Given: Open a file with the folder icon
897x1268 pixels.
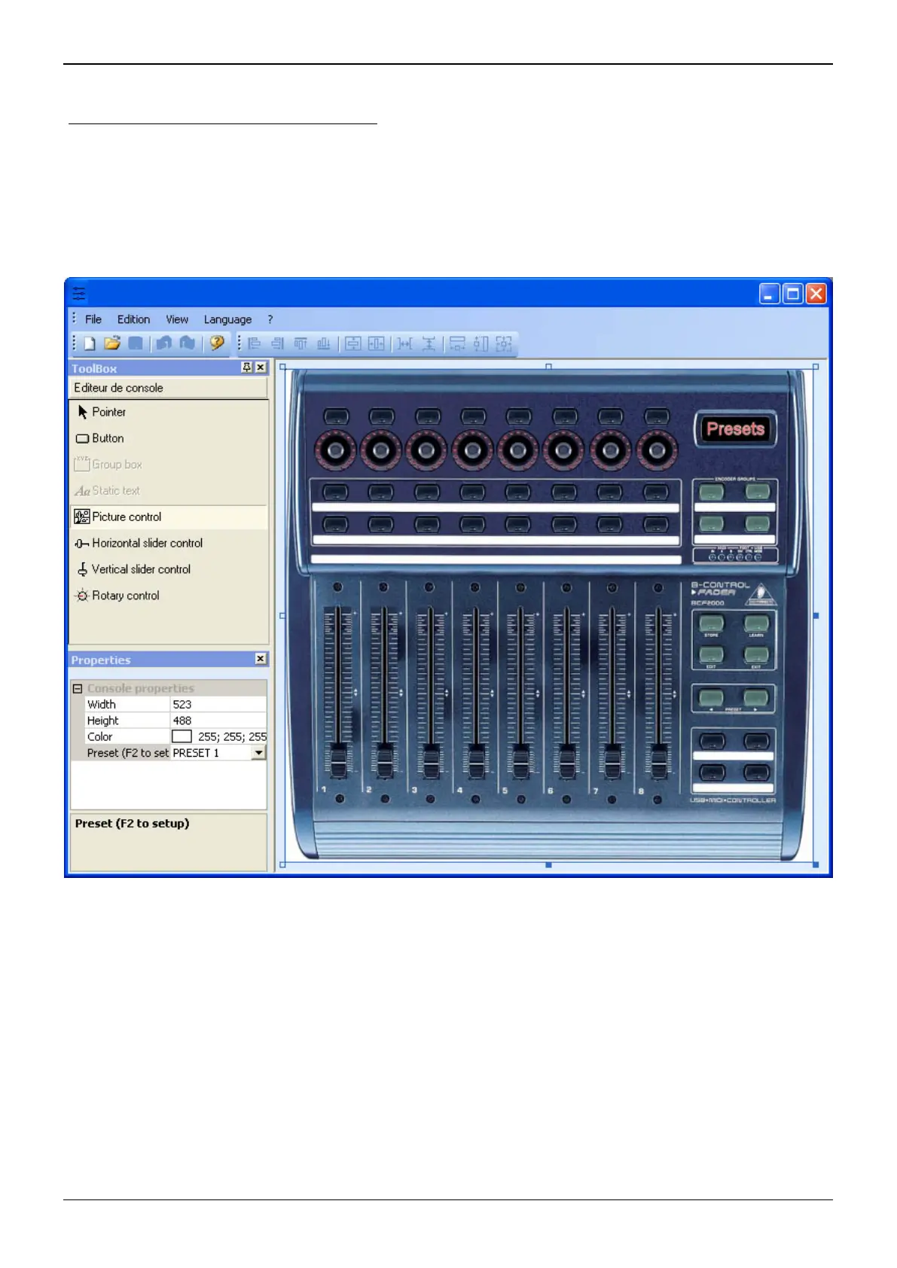Looking at the screenshot, I should [x=112, y=344].
